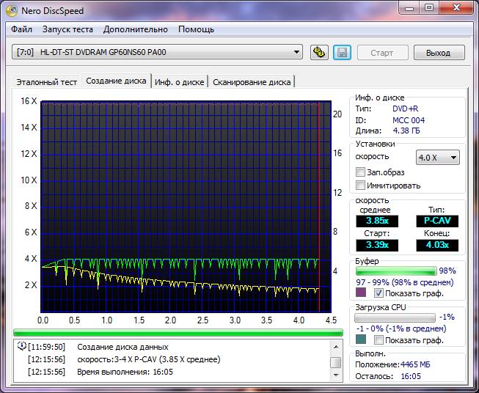Minimize the Nero DiscSpeed window
479x393 pixels.
(x=409, y=8)
